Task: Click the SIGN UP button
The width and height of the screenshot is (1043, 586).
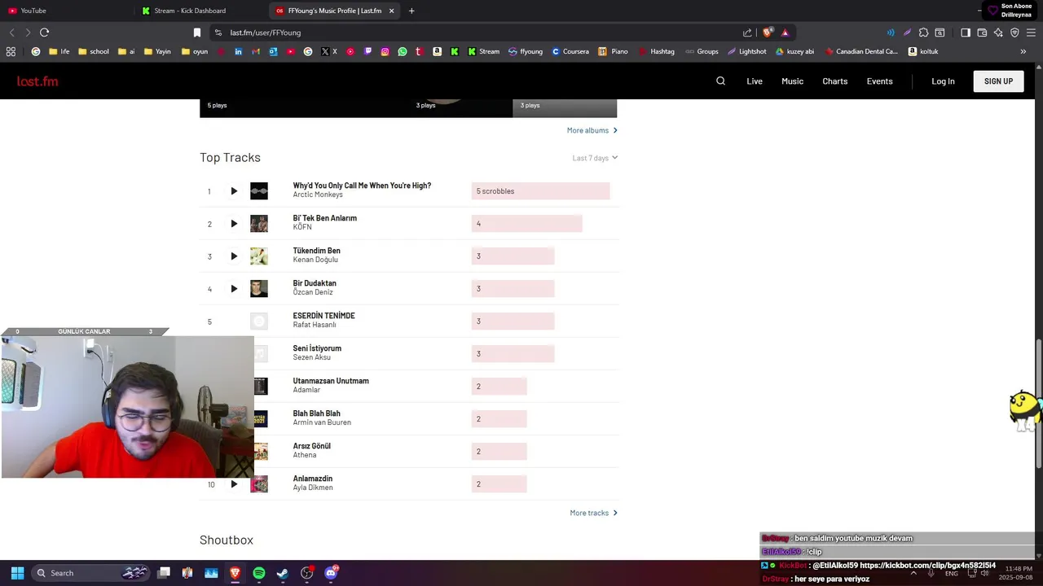Action: click(x=998, y=81)
